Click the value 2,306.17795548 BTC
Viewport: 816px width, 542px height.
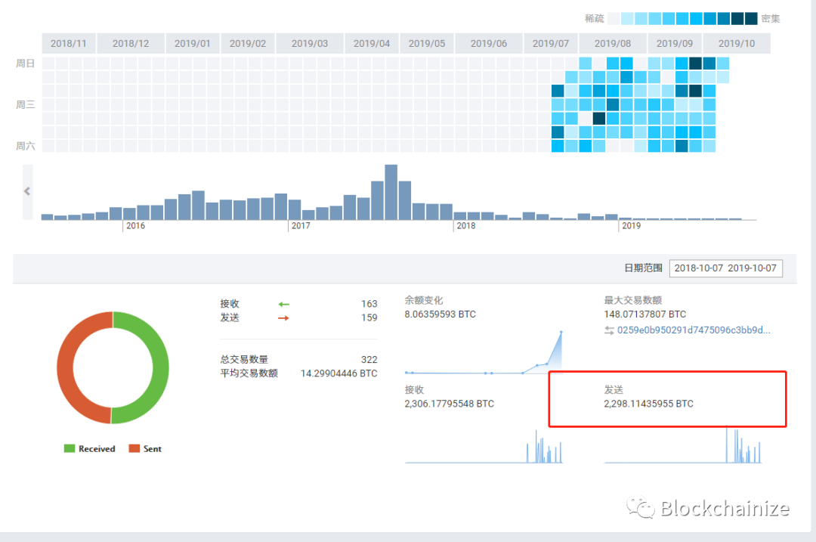(449, 404)
